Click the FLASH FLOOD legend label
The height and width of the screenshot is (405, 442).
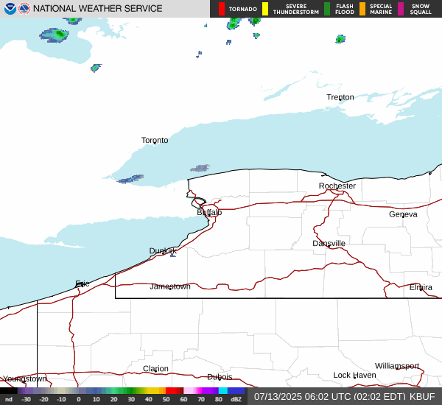tap(345, 9)
